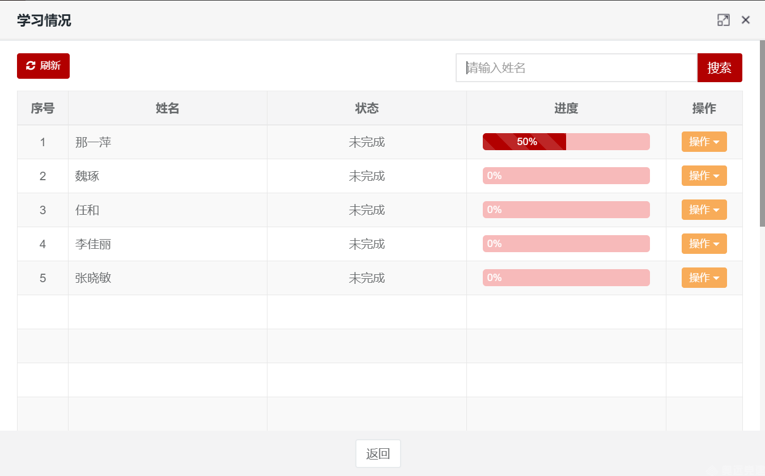This screenshot has height=476, width=765.
Task: Focus the 请输入姓名 search field
Action: coord(576,68)
